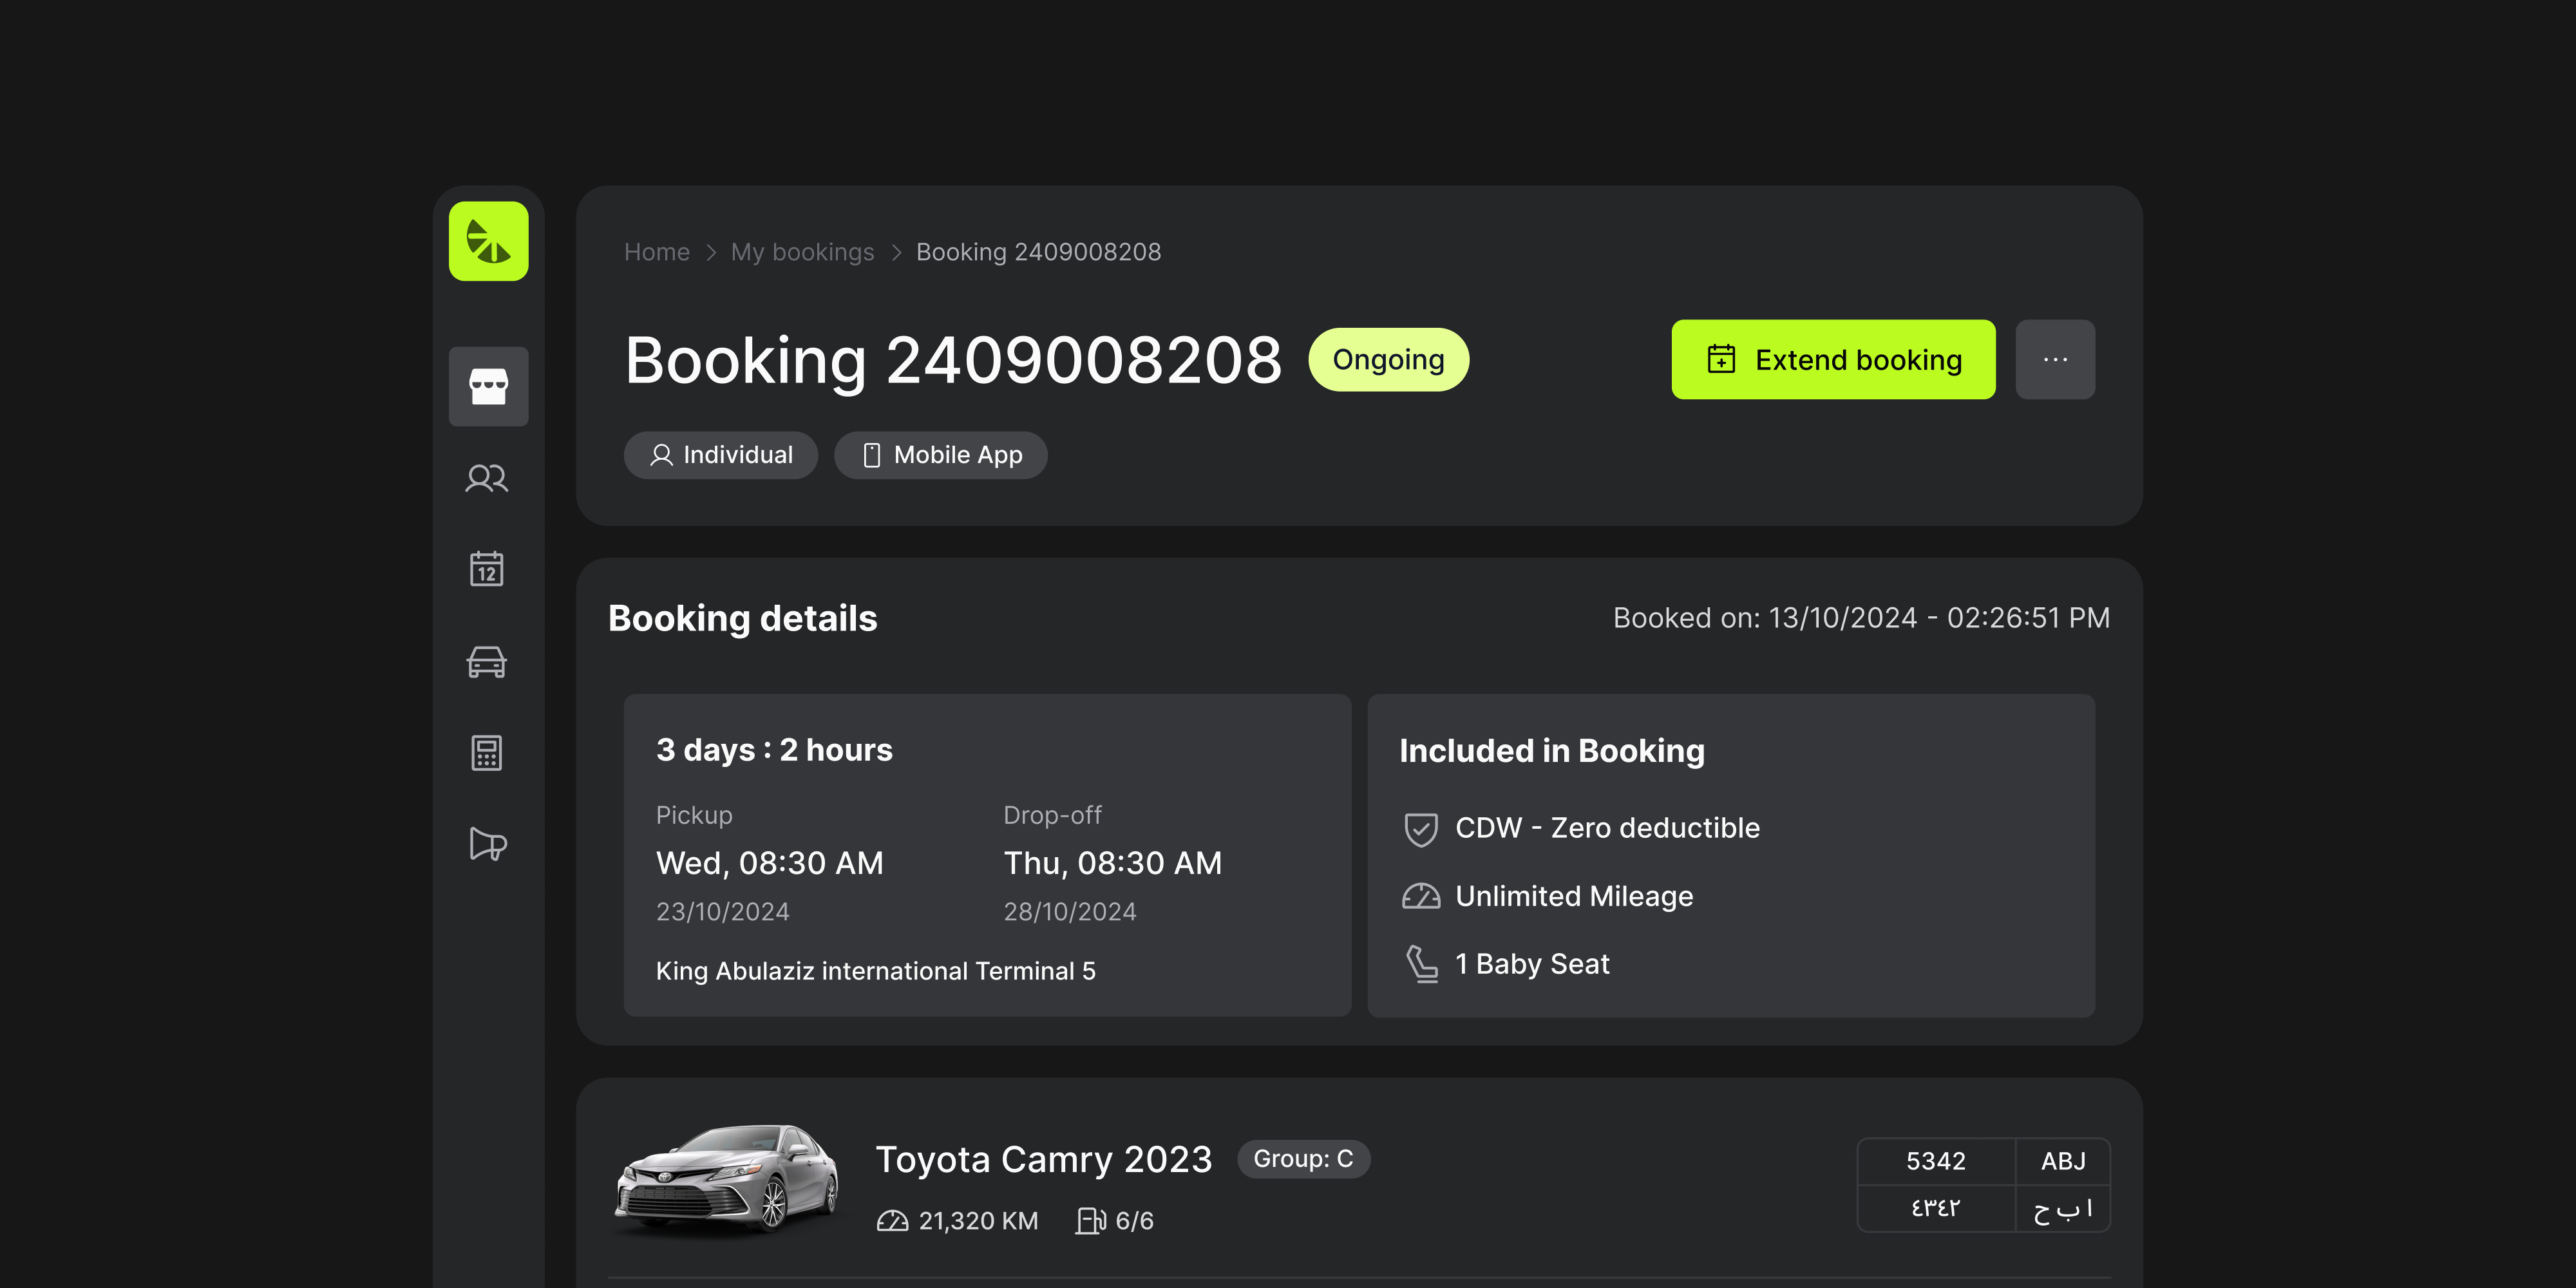Select the Individual tag chip
The image size is (2576, 1288).
(721, 455)
